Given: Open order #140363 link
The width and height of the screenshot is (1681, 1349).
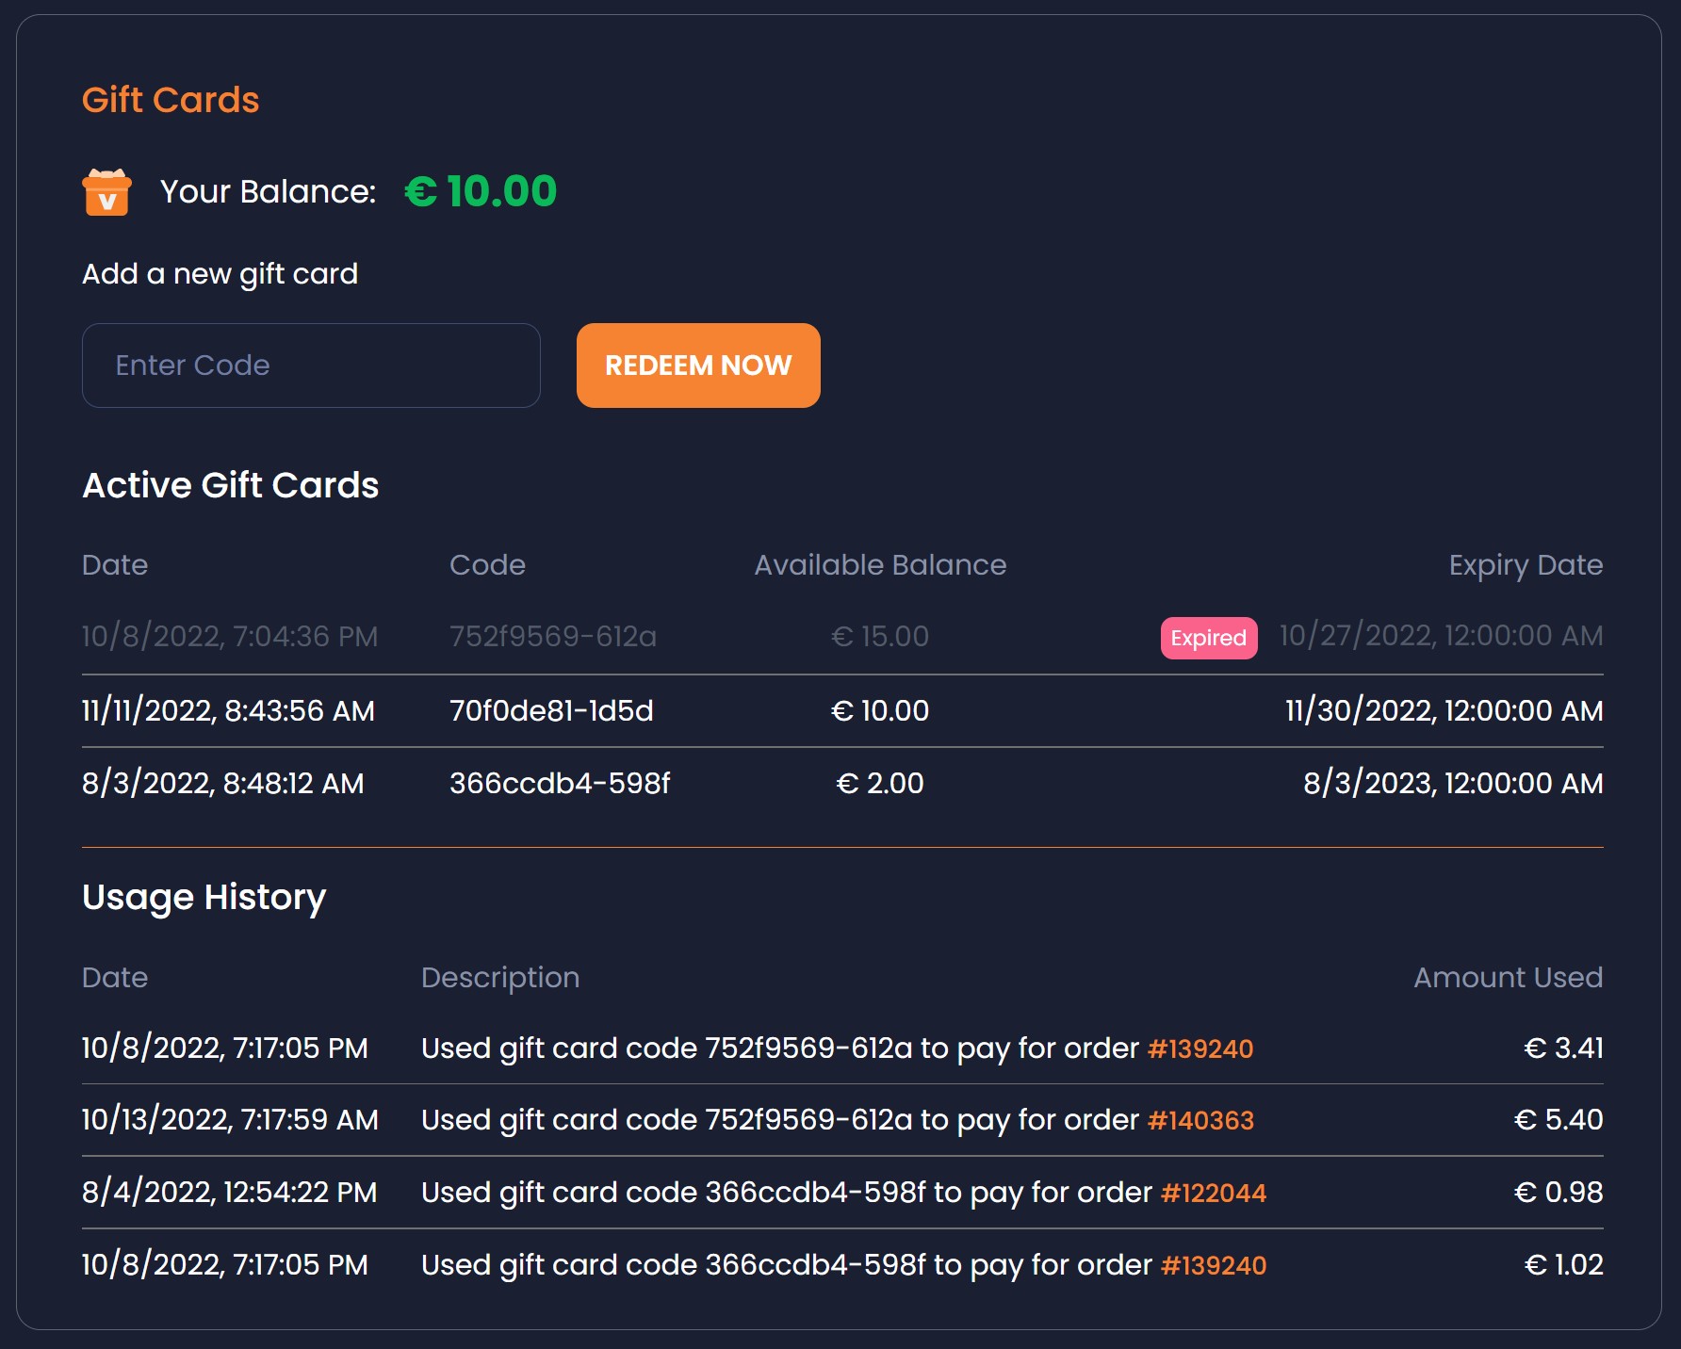Looking at the screenshot, I should (x=1200, y=1120).
